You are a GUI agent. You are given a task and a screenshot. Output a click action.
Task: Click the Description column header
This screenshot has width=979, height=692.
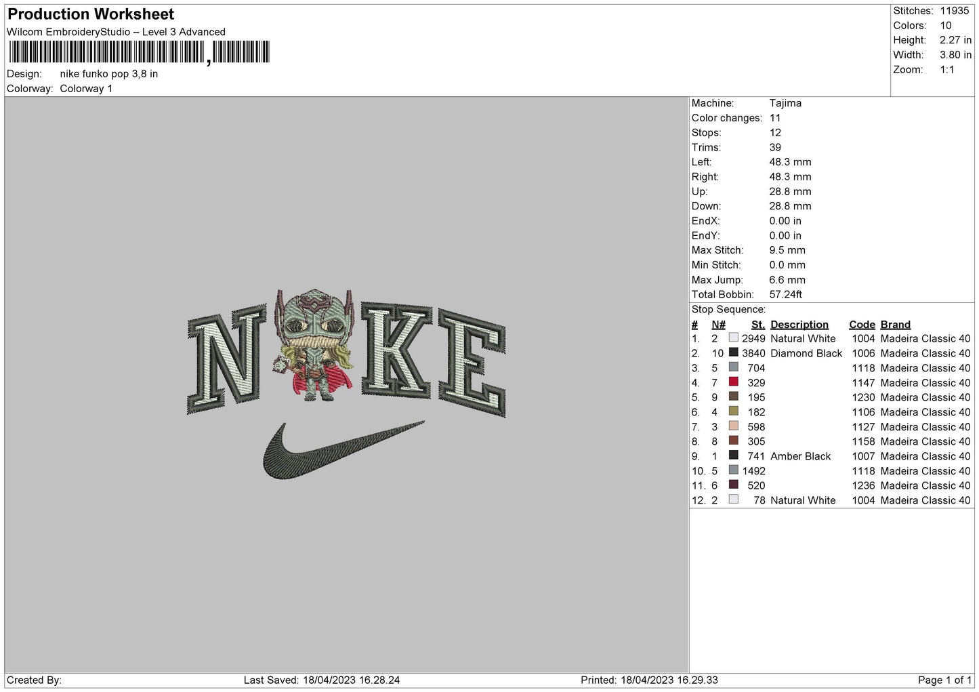[799, 325]
